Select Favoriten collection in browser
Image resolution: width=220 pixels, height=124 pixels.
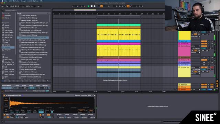click(x=8, y=15)
